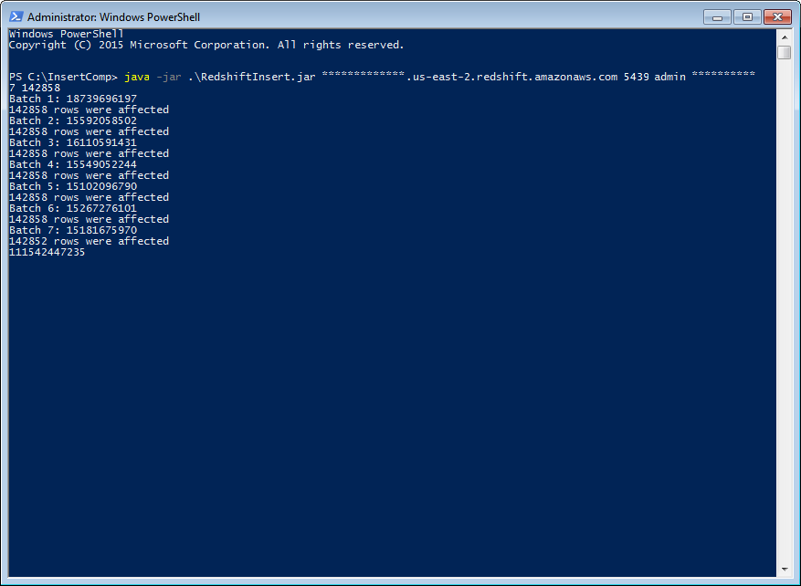Click the Batch 7: 15181675970 output line
Image resolution: width=801 pixels, height=586 pixels.
pos(76,229)
